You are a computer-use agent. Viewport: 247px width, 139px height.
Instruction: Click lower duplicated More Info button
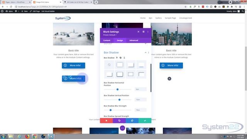[73, 78]
